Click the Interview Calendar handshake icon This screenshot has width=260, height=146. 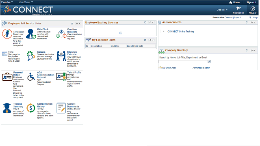(x=61, y=56)
